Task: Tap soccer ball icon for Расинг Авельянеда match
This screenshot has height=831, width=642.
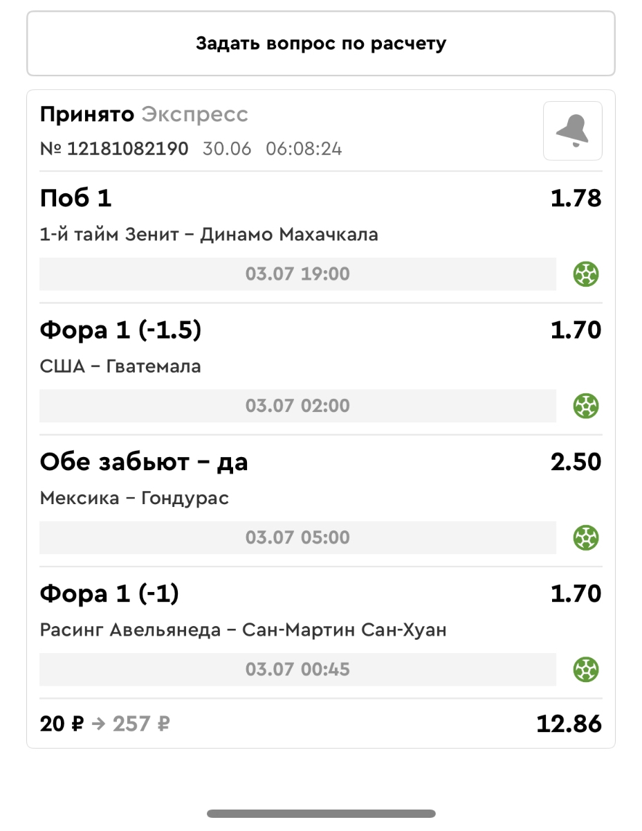Action: [x=586, y=670]
